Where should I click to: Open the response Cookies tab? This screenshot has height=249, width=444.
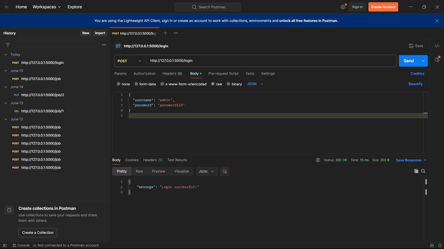point(132,160)
